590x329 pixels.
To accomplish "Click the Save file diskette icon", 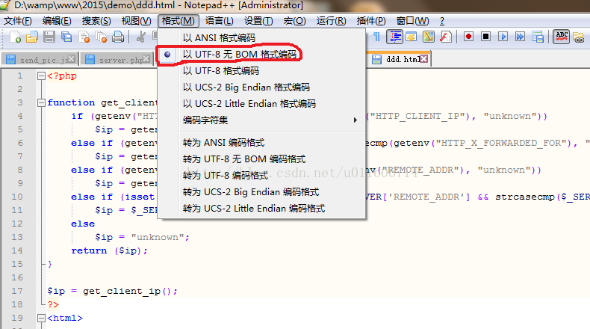I will click(49, 37).
